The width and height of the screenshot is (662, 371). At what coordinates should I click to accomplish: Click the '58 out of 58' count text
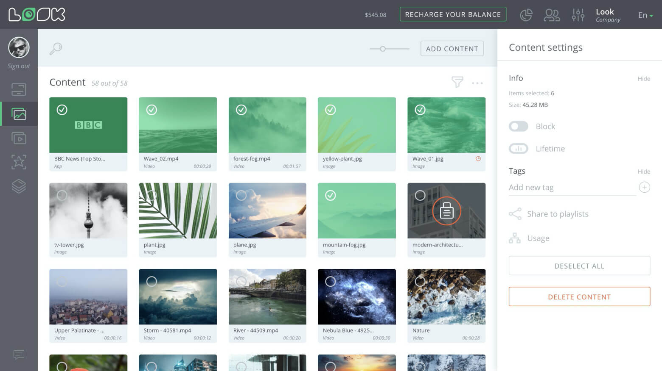tap(109, 83)
